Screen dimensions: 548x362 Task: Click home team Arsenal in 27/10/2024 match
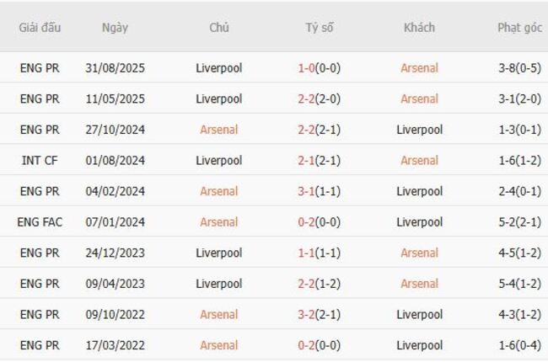point(219,130)
